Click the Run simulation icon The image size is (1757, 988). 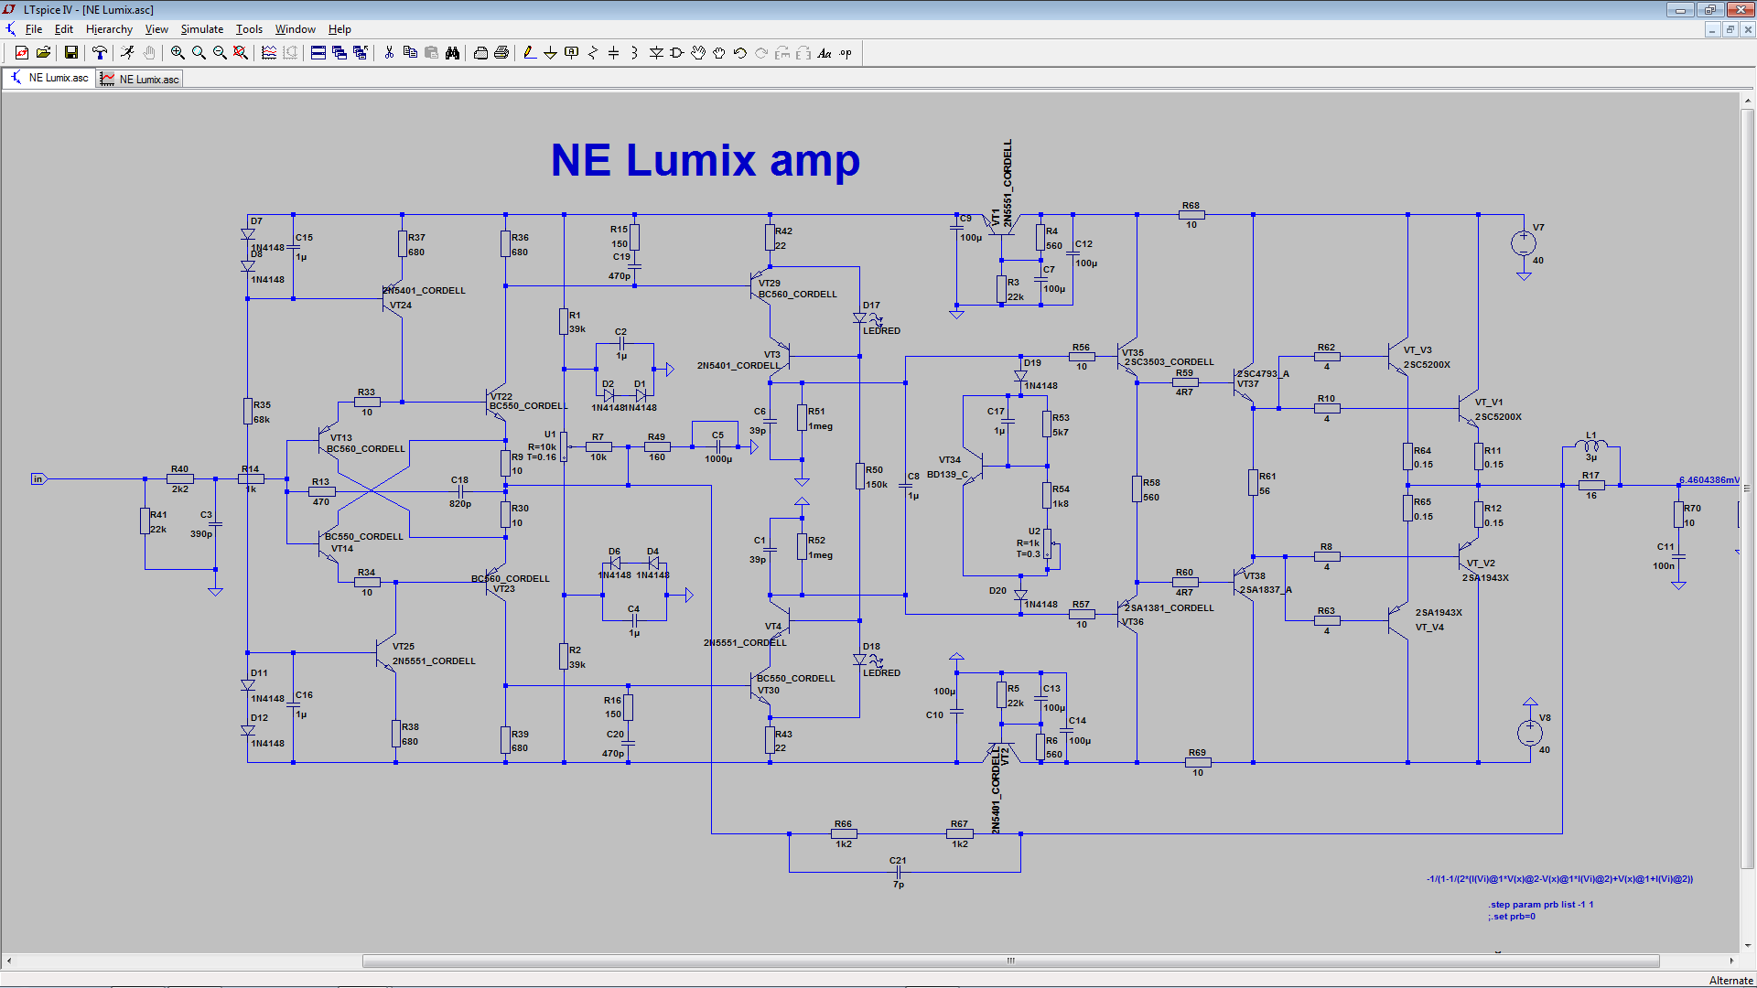127,53
